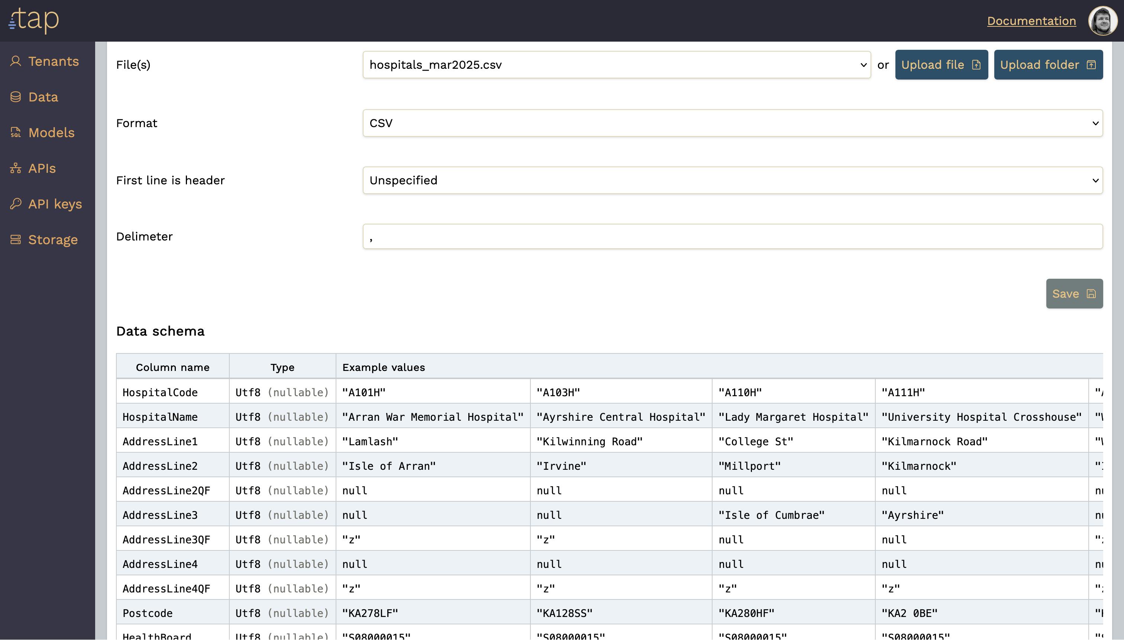
Task: Open the Documentation link
Action: (x=1031, y=21)
